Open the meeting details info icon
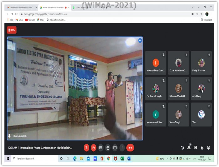The width and height of the screenshot is (219, 167). [x=182, y=148]
